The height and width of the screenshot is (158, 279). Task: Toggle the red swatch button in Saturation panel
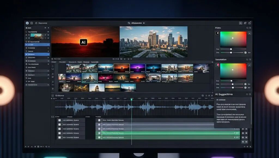(x=217, y=65)
